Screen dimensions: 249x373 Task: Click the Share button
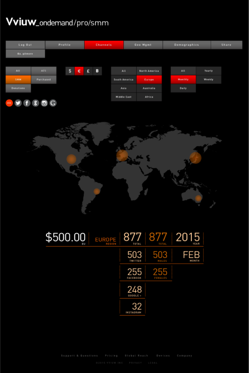click(226, 45)
